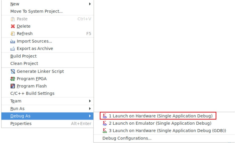Open the Debug As submenu arrow
This screenshot has width=235, height=143.
pyautogui.click(x=90, y=116)
